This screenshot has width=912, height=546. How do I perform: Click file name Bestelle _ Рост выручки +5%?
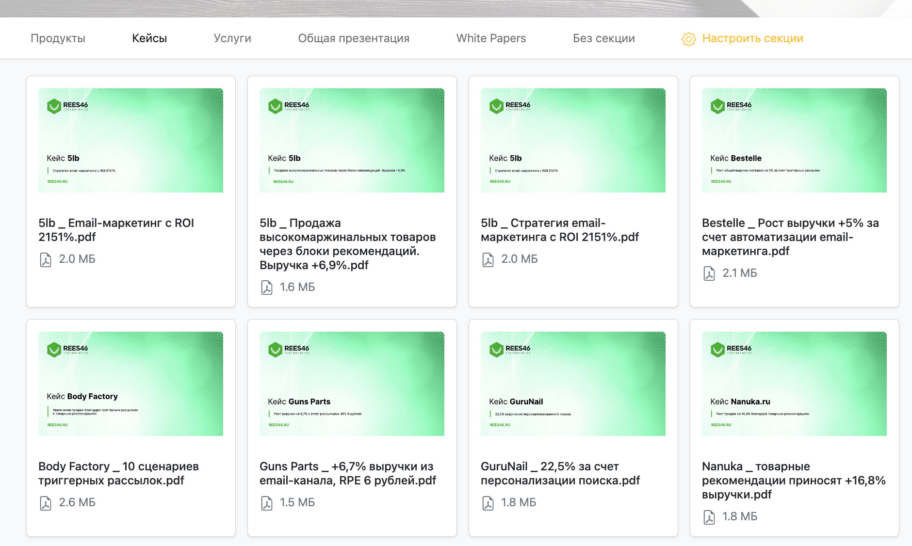(790, 237)
